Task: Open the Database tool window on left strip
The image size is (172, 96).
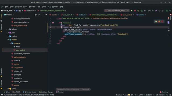Action: pyautogui.click(x=1, y=28)
